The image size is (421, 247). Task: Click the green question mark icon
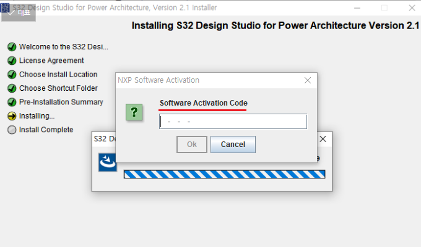coord(134,112)
